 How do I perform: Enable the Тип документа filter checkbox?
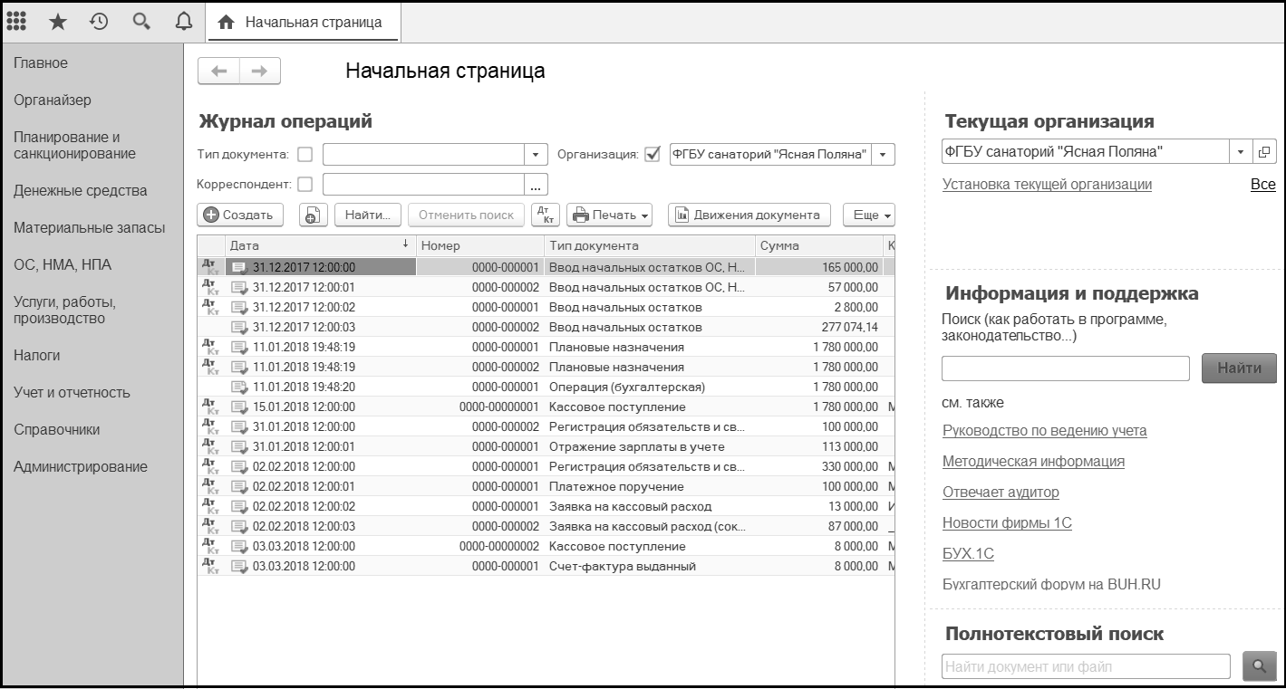pyautogui.click(x=305, y=154)
